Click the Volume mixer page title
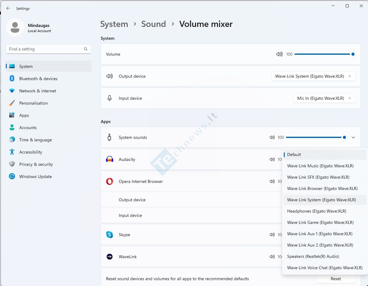The height and width of the screenshot is (286, 368). 206,24
